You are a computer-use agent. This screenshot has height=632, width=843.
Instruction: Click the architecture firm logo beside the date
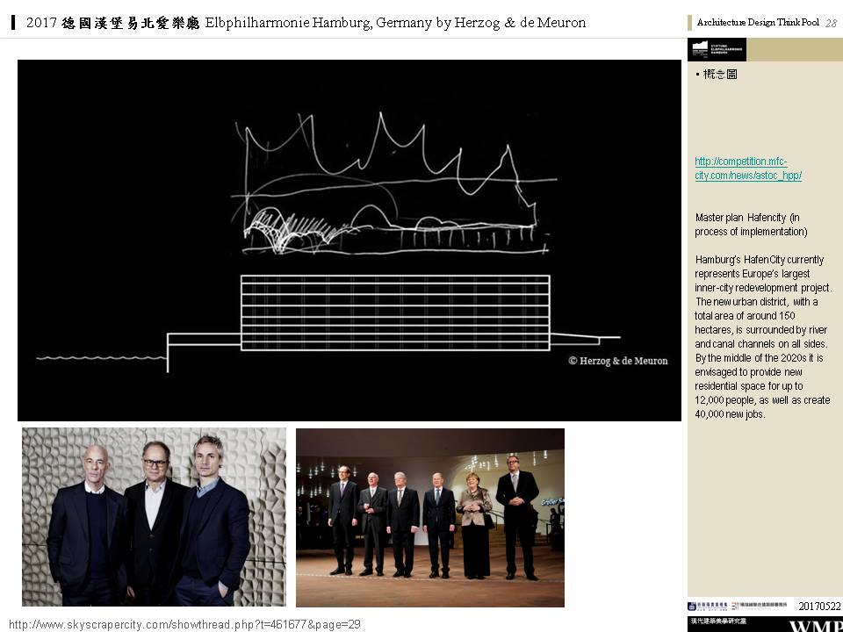764,606
